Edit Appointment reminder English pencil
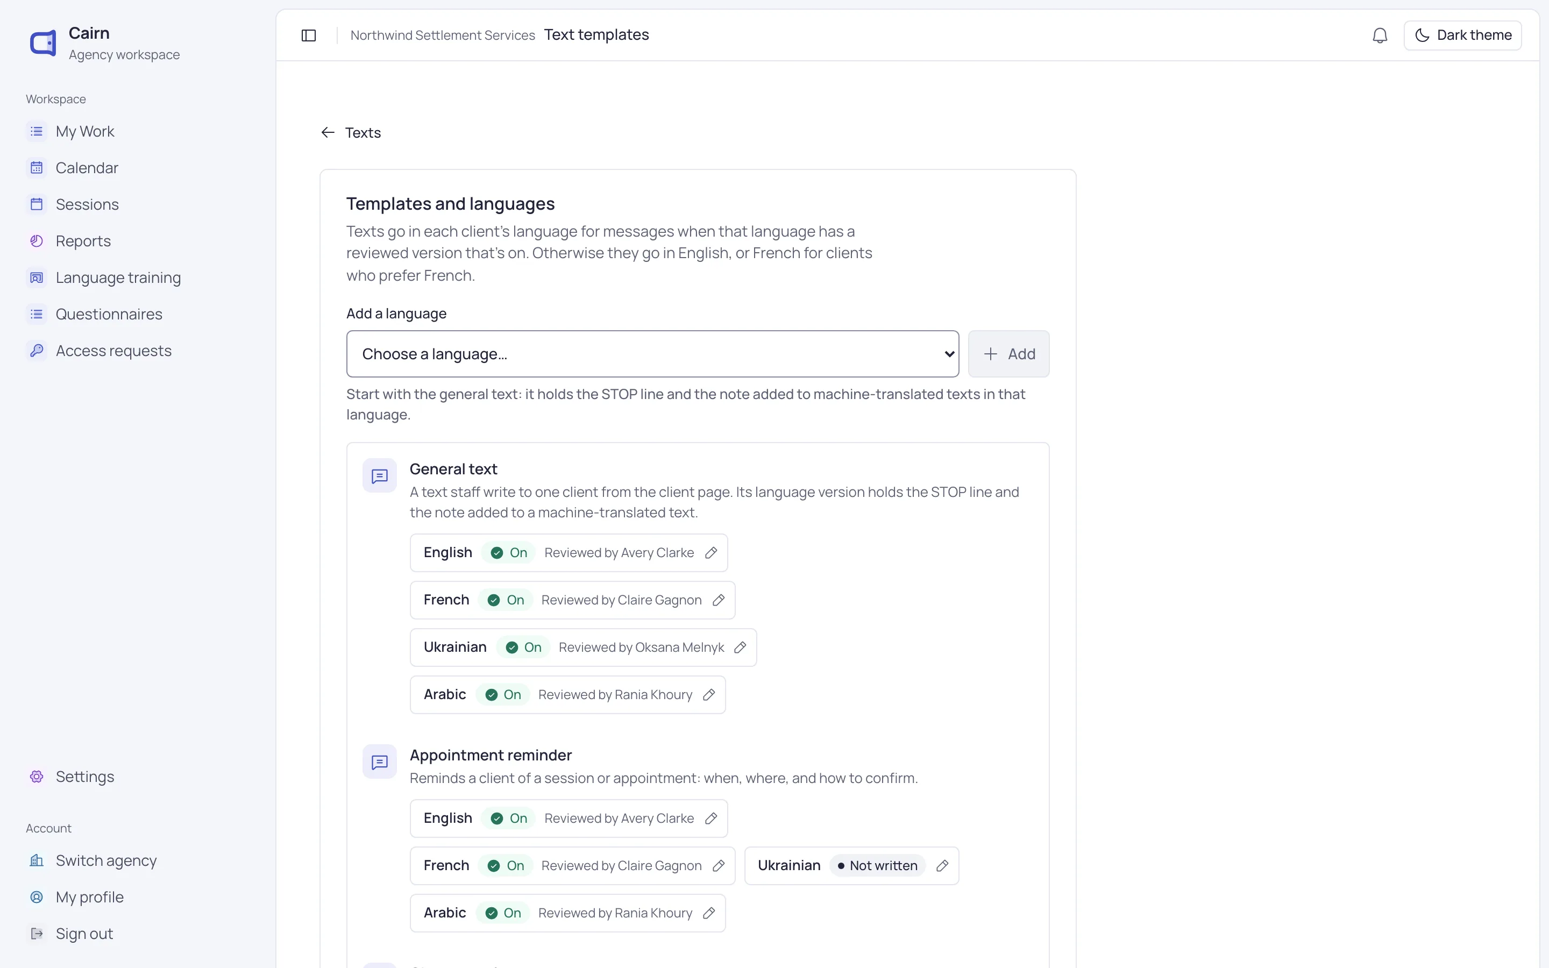The image size is (1549, 968). tap(711, 818)
